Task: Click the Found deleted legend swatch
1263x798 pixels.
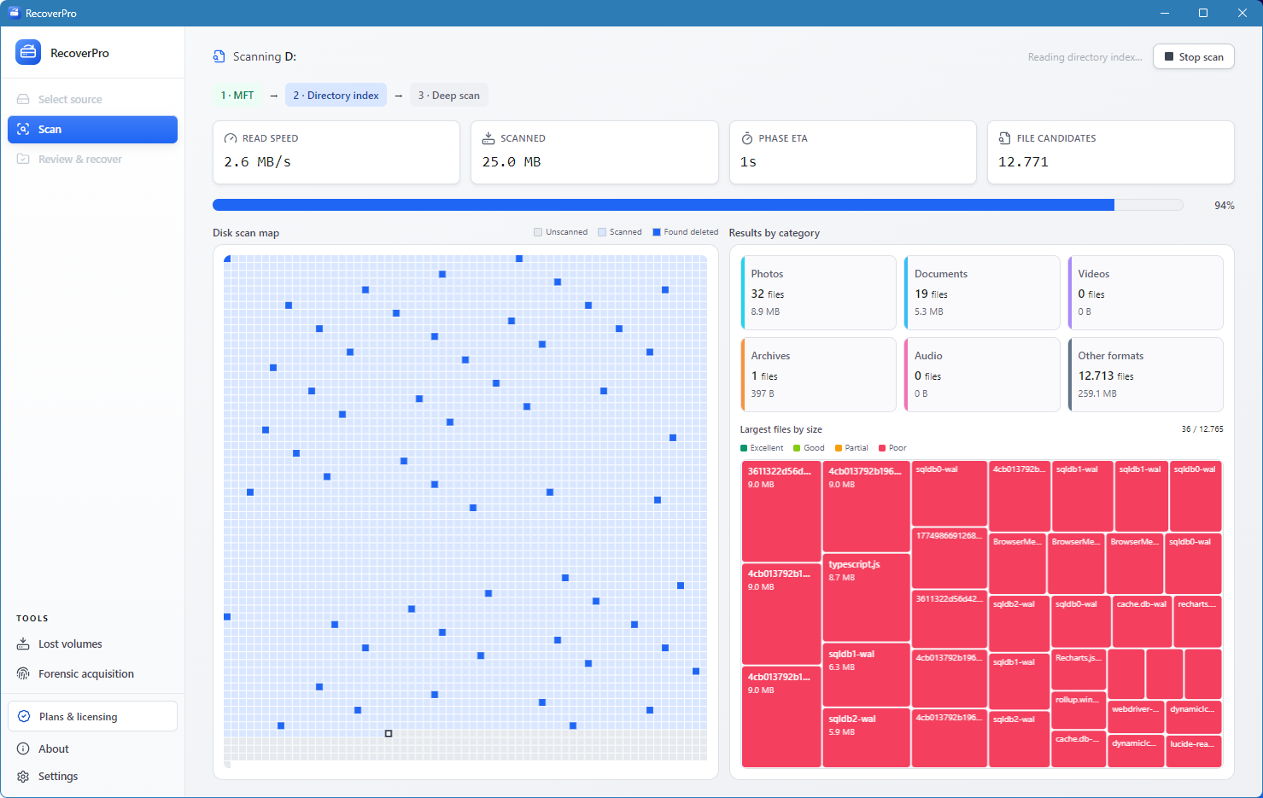Action: (657, 232)
